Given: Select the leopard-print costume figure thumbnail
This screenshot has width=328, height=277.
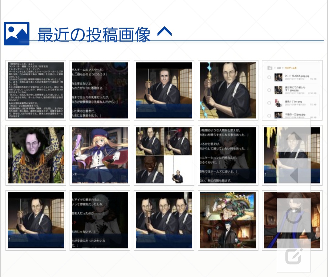Looking at the screenshot, I should 36,155.
